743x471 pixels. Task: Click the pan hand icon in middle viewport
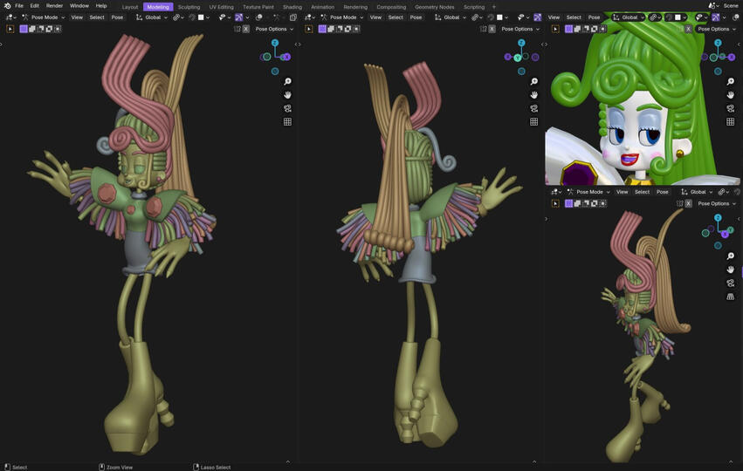[533, 95]
